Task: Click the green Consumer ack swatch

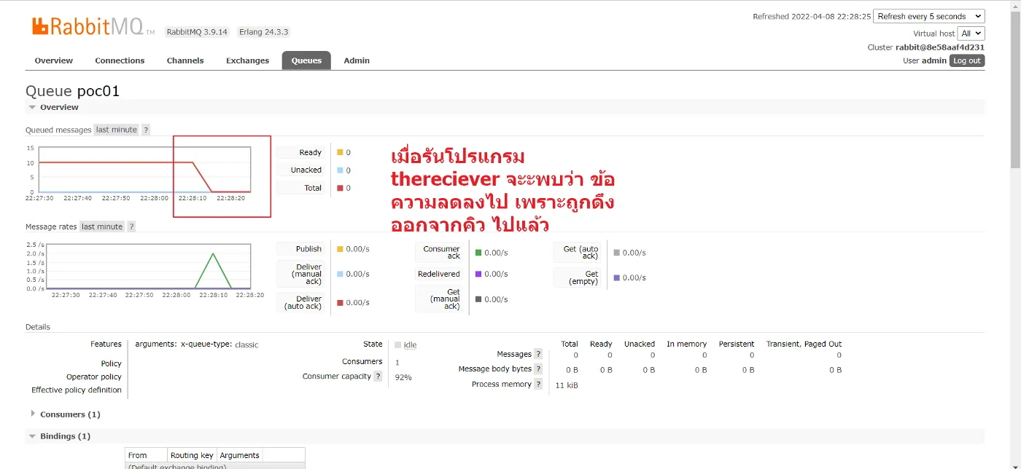Action: 478,253
